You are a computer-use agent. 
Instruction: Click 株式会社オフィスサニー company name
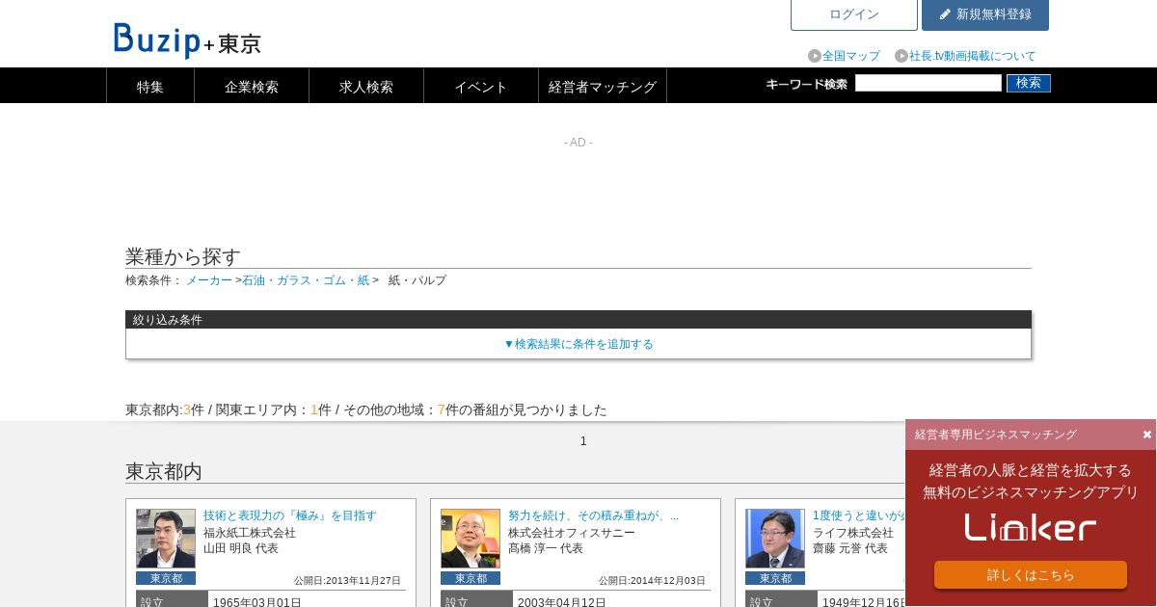click(x=572, y=533)
